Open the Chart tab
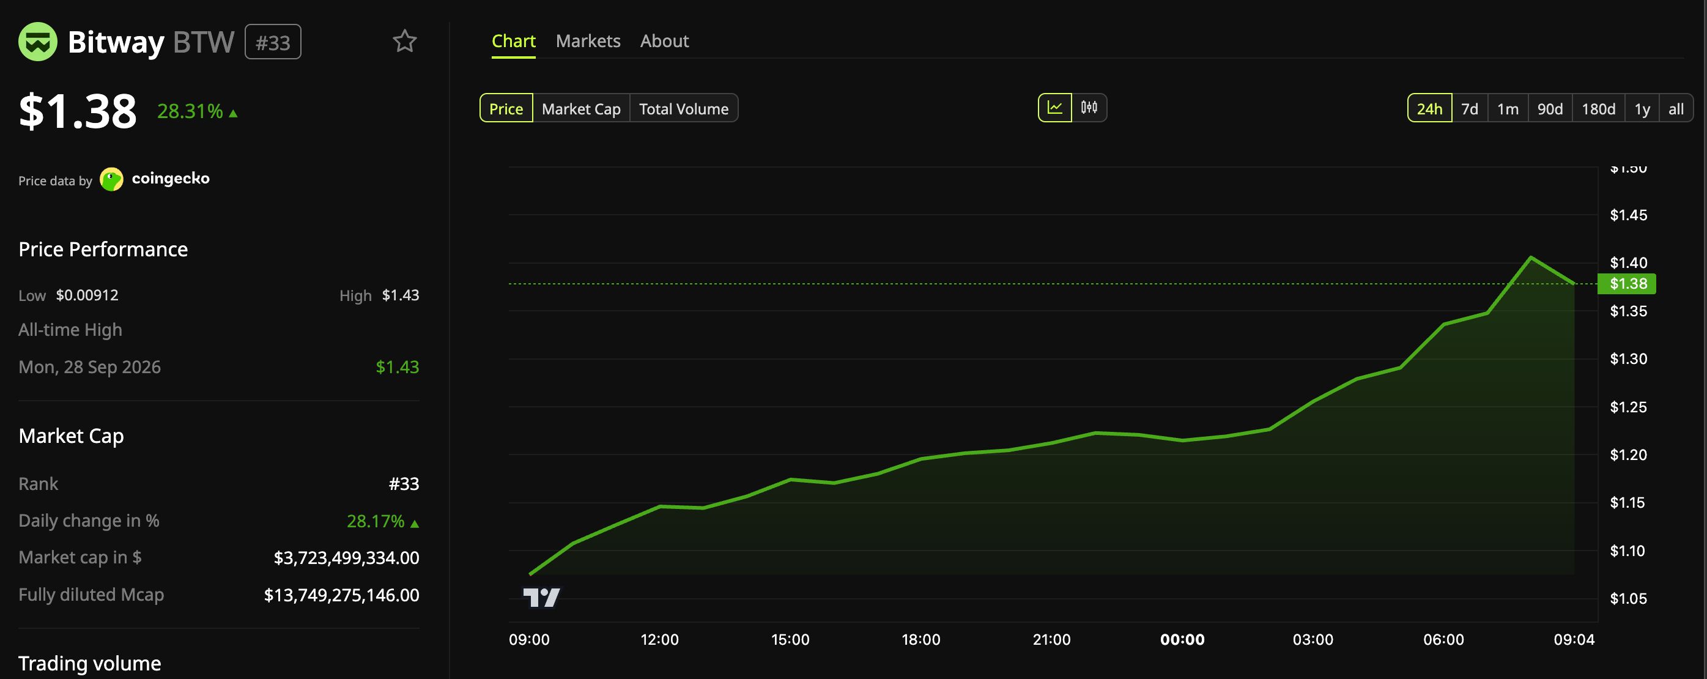The width and height of the screenshot is (1707, 679). [x=513, y=41]
